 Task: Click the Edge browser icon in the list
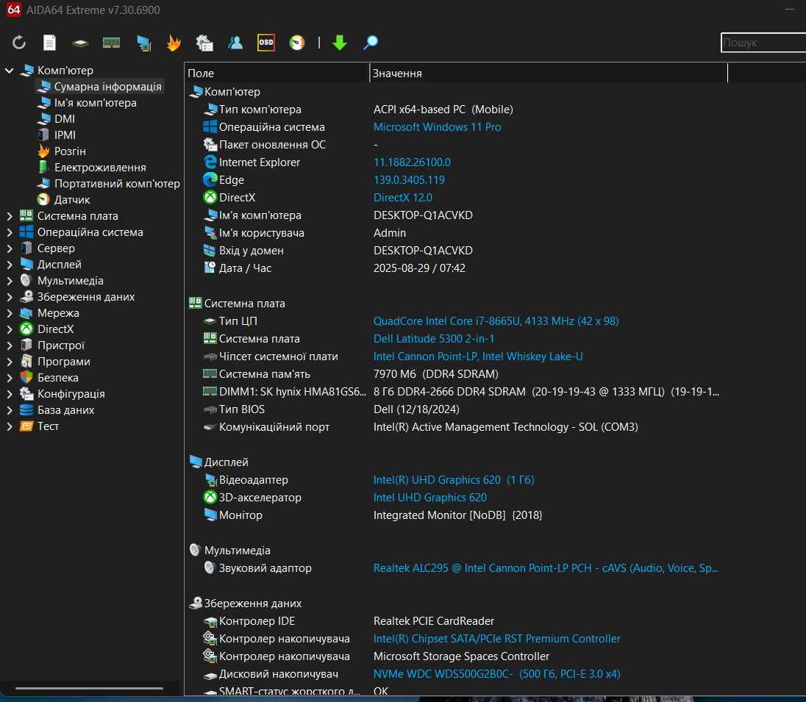coord(210,179)
